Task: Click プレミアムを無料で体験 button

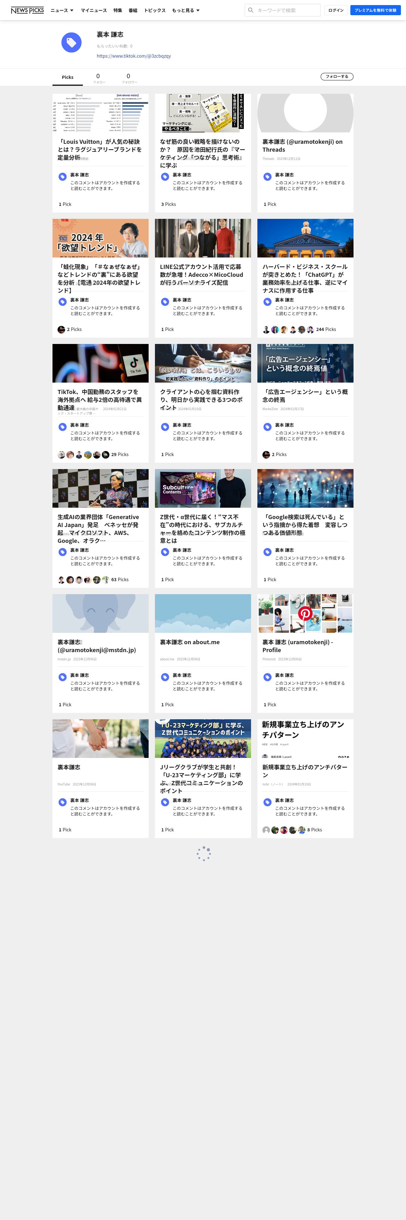Action: (375, 10)
